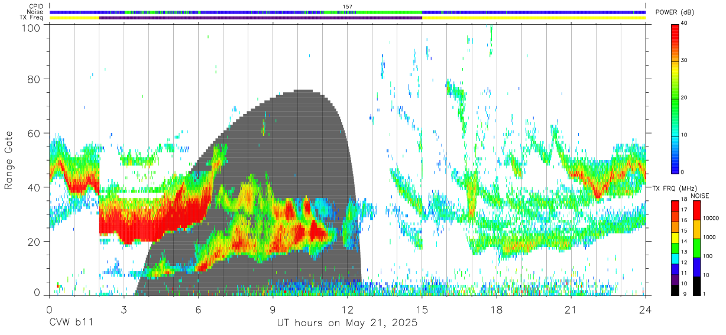Image resolution: width=726 pixels, height=335 pixels.
Task: Click the green section of the POWER colorbar
Action: [x=675, y=97]
